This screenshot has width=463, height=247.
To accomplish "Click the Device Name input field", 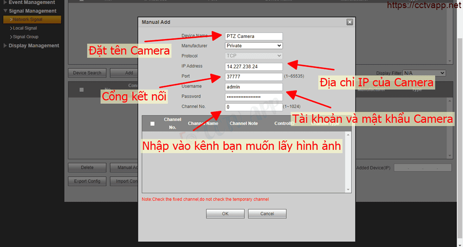I will pos(254,36).
